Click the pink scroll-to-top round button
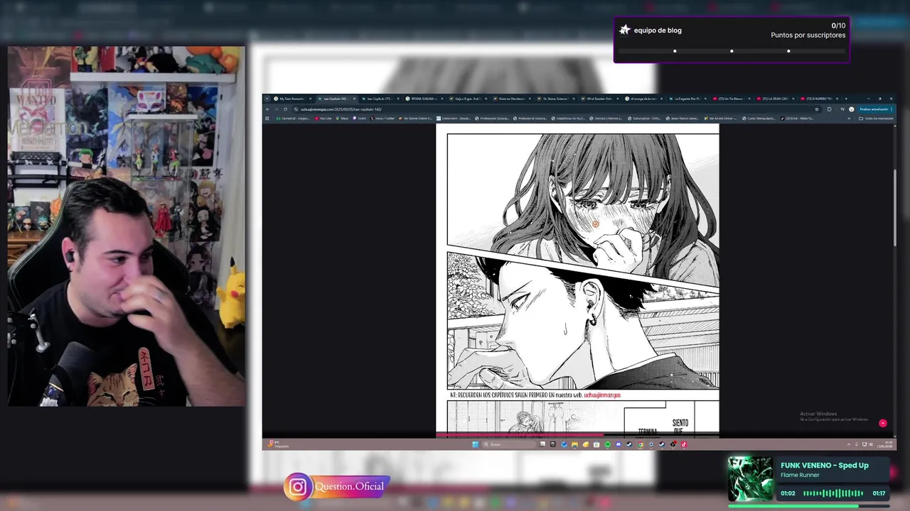This screenshot has height=511, width=910. (883, 423)
